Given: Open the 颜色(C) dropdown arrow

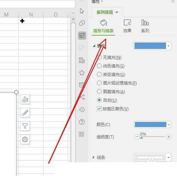Looking at the screenshot, I should point(169,125).
